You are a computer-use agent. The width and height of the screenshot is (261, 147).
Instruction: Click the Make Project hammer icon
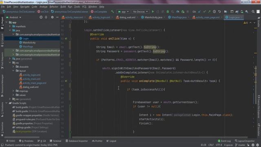[113, 12]
